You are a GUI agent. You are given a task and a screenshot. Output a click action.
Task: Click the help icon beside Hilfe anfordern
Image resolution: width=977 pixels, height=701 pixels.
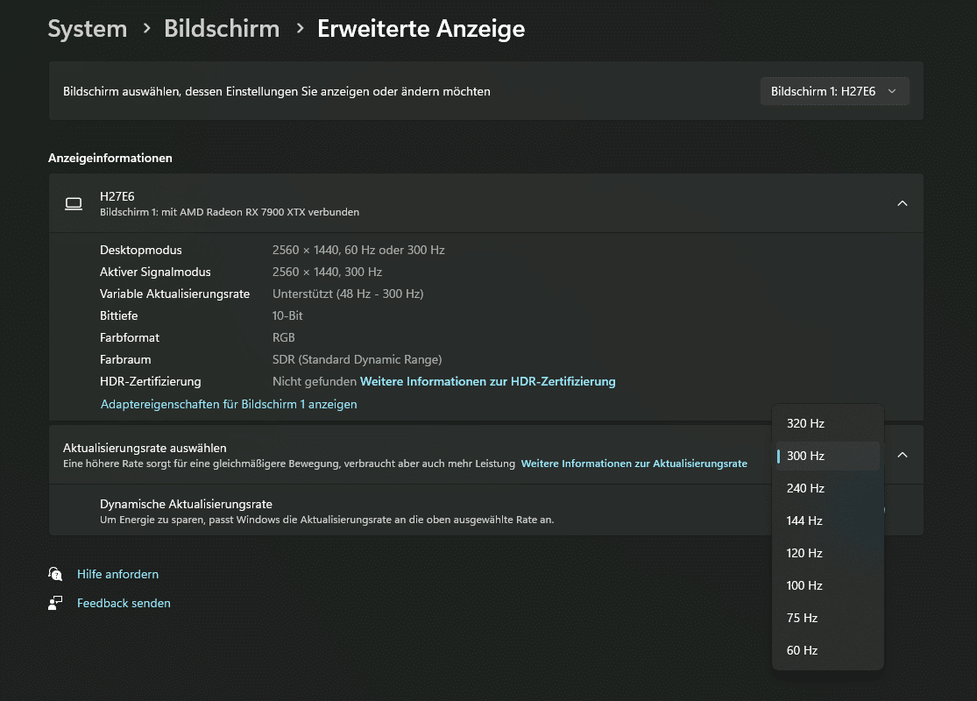coord(56,574)
